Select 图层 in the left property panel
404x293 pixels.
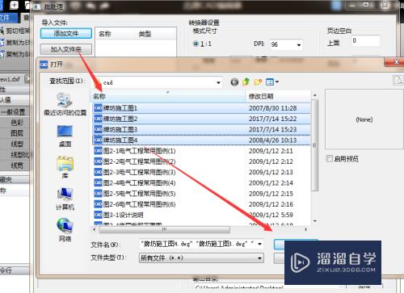pos(17,133)
